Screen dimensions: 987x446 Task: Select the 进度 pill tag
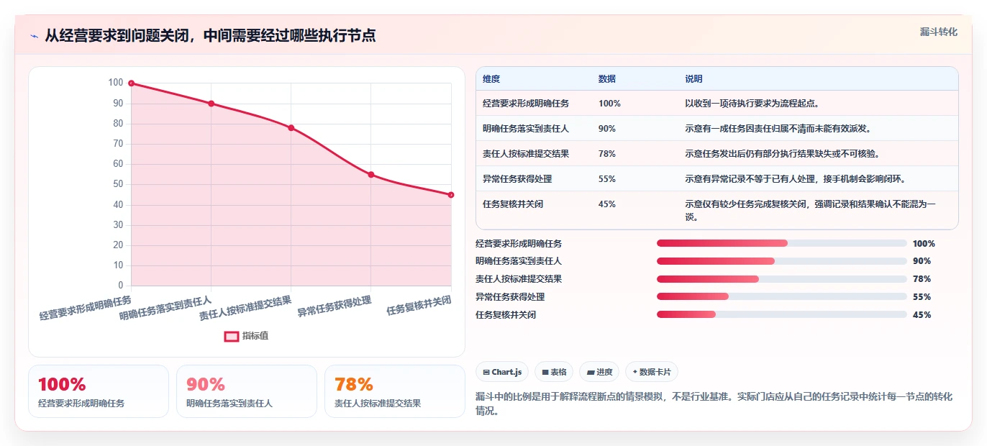[x=599, y=372]
